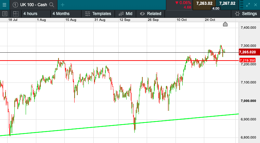Click the grey pentagon chart marker
The height and width of the screenshot is (143, 260).
click(x=225, y=24)
